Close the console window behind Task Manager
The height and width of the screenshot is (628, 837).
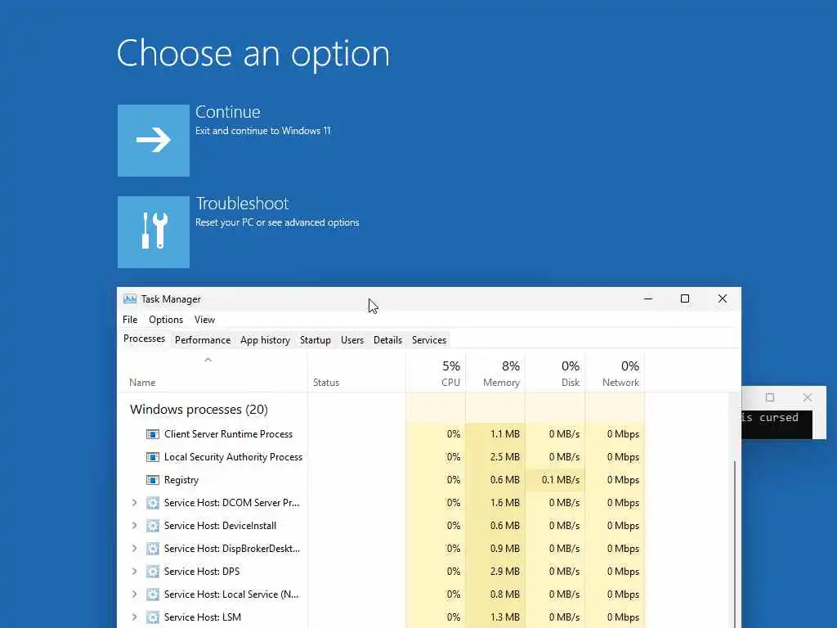(808, 397)
